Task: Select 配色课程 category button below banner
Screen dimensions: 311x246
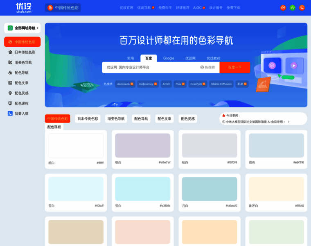Action: pos(54,127)
